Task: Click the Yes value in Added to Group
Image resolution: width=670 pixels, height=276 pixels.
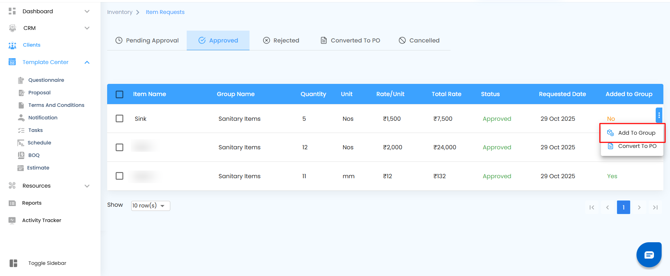Action: point(612,176)
